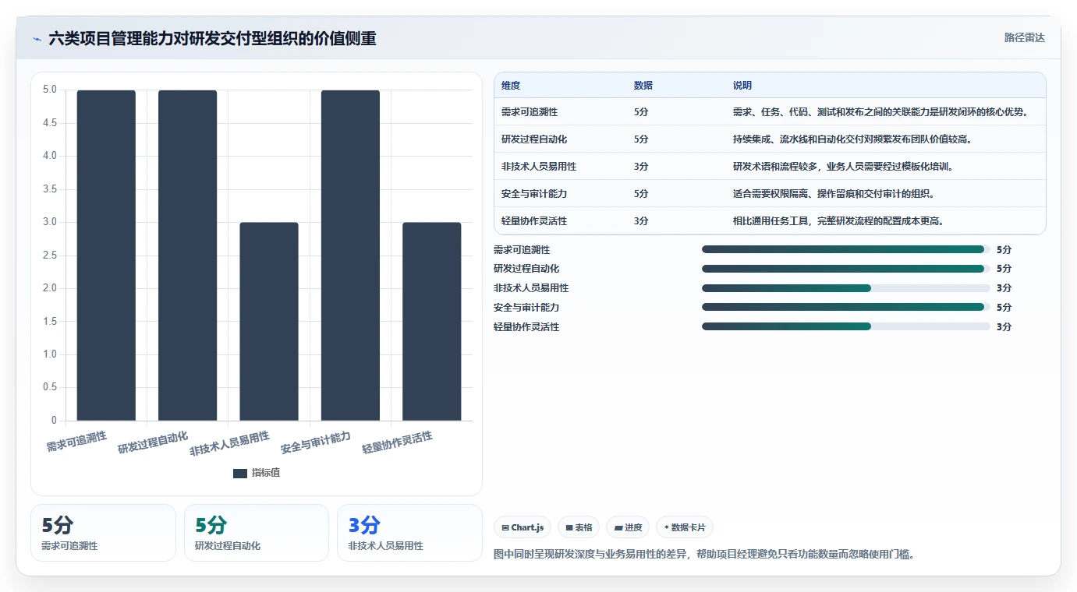Click x-axis label 安全与审计能力

coord(316,442)
